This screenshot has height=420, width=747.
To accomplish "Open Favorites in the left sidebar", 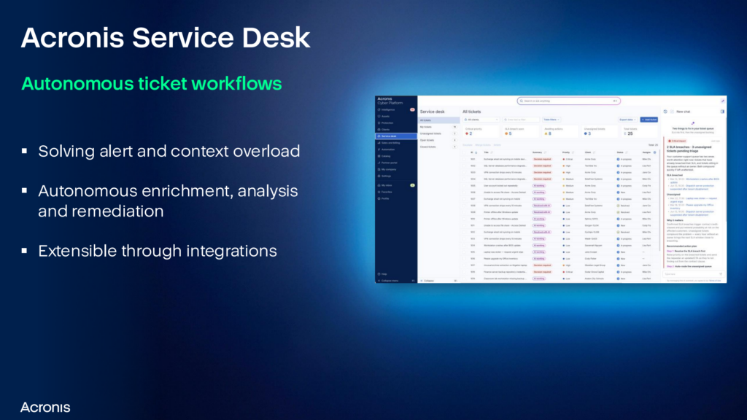I will pyautogui.click(x=395, y=192).
